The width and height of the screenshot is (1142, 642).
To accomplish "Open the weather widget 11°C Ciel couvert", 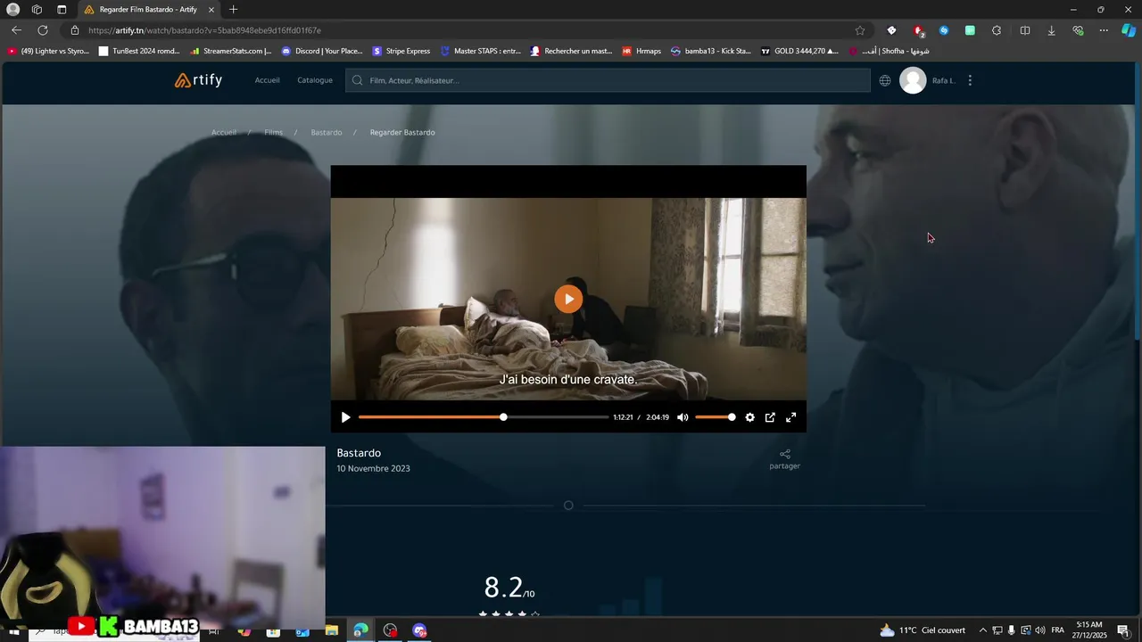I will (923, 630).
